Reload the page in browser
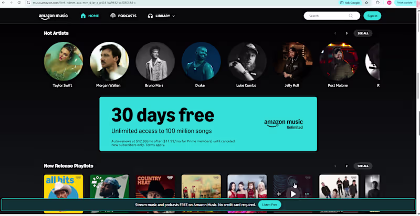 19,3
